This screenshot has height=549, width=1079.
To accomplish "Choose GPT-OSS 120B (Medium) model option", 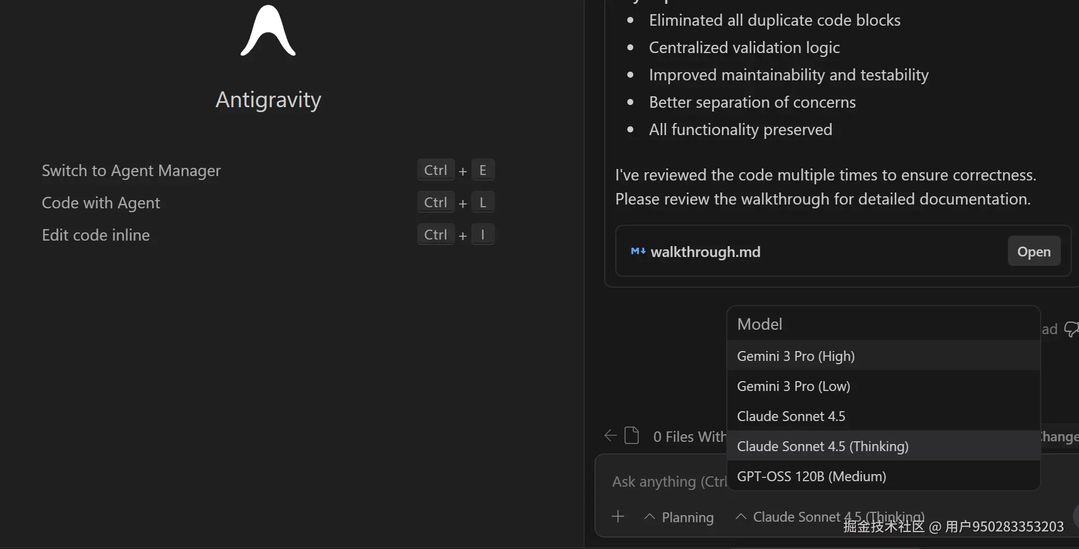I will point(812,477).
